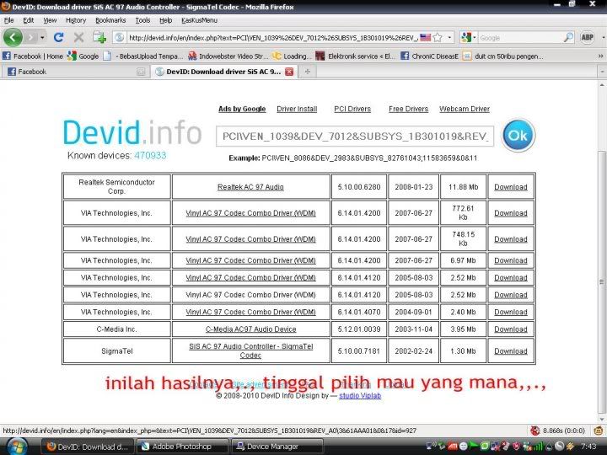
Task: Open SiS AC 97 Audio Controller link
Action: 251,351
